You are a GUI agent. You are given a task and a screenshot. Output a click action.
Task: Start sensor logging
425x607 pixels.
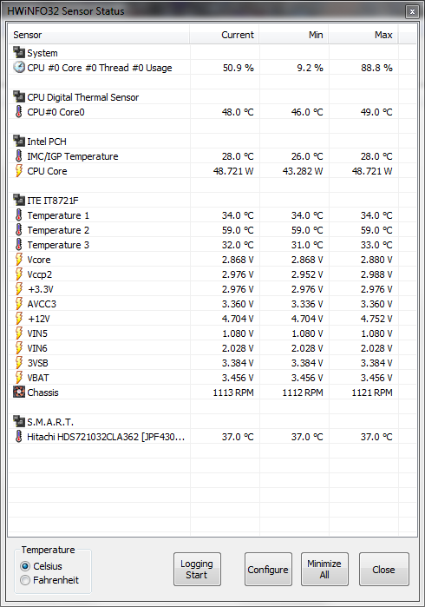197,569
